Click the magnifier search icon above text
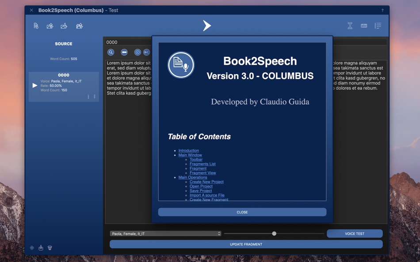Image resolution: width=420 pixels, height=262 pixels. pyautogui.click(x=111, y=52)
